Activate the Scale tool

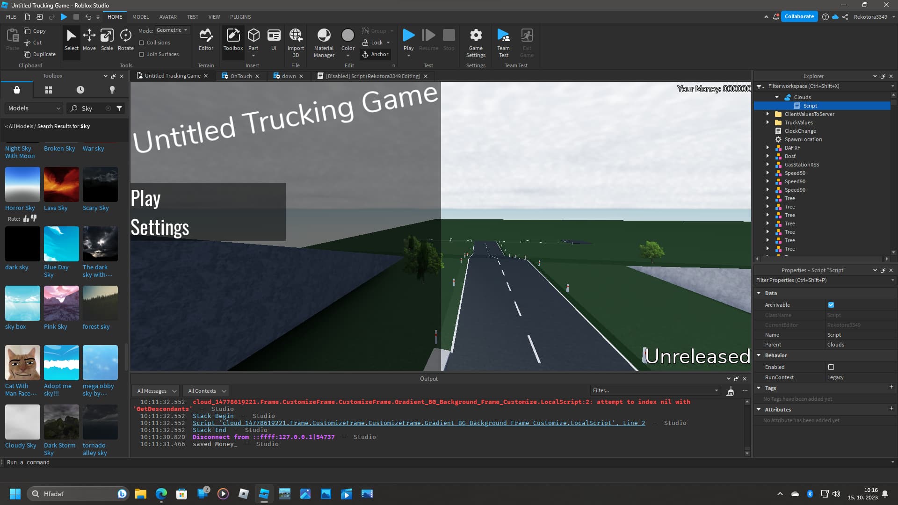pos(107,40)
